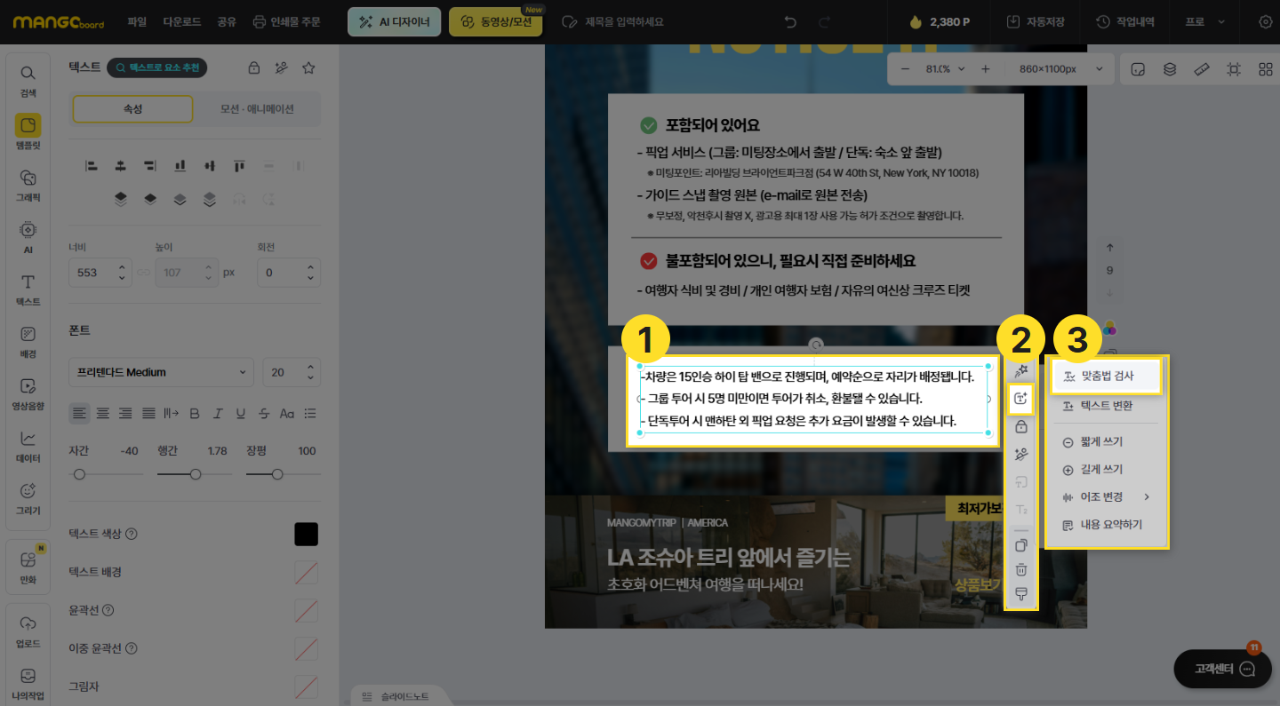Open the 데이터 chart sidebar panel

click(x=28, y=445)
